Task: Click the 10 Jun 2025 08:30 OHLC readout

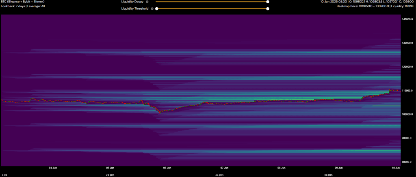Action: coord(368,2)
